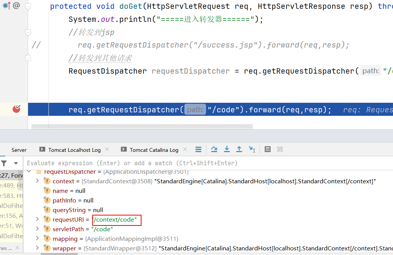Click the overriding method gutter icon

[7, 6]
